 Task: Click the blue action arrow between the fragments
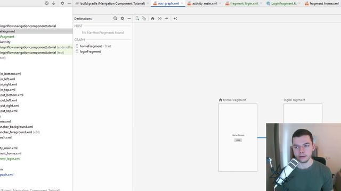point(262,137)
